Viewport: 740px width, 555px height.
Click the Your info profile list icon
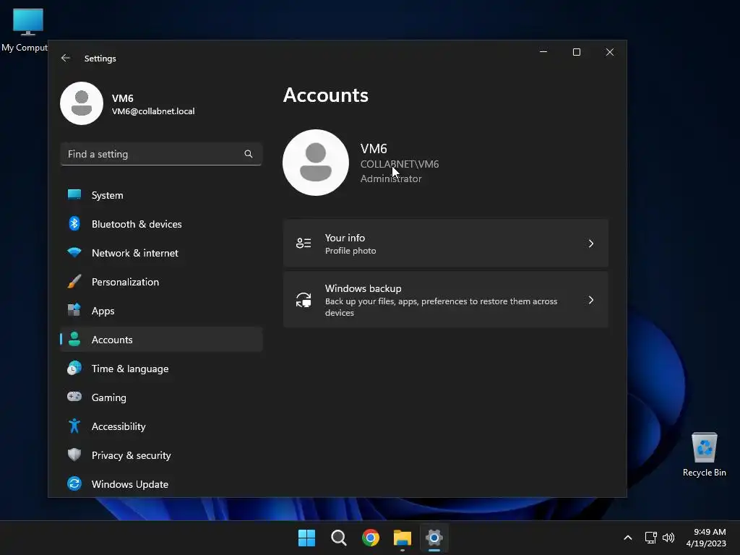pyautogui.click(x=304, y=244)
